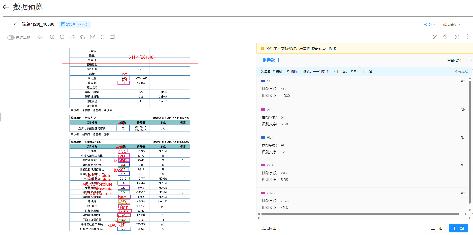Click the 下一题 next button
This screenshot has width=473, height=235.
click(x=458, y=228)
